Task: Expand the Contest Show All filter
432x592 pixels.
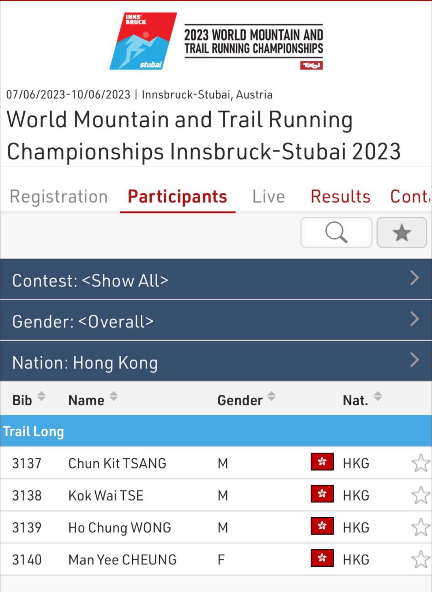Action: click(216, 279)
